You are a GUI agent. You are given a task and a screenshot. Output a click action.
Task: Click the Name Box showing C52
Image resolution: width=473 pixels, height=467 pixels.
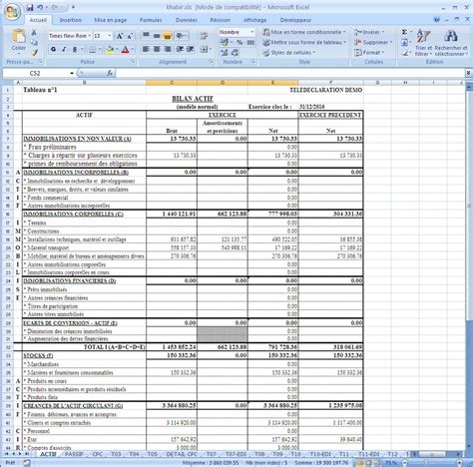point(35,73)
